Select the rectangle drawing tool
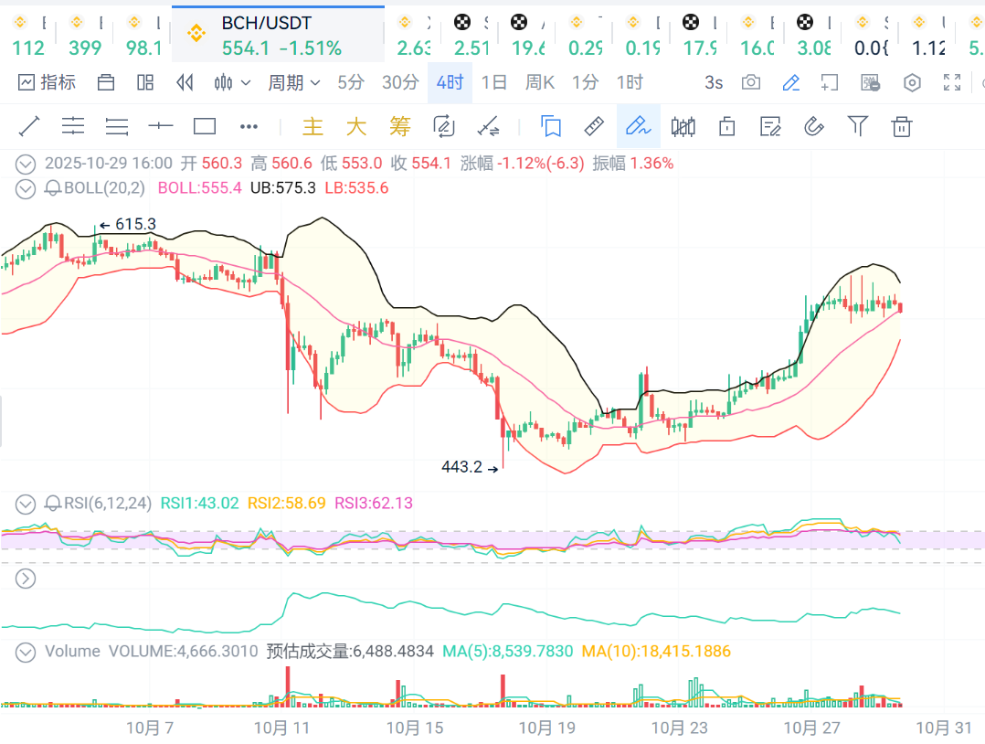Image resolution: width=985 pixels, height=744 pixels. [205, 126]
